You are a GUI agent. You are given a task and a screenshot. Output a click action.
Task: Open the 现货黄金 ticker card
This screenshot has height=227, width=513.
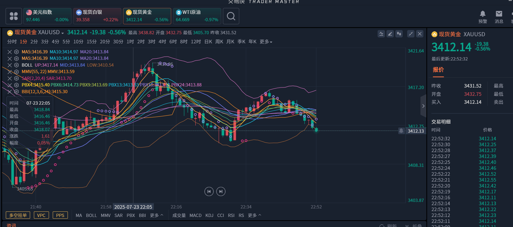(147, 16)
